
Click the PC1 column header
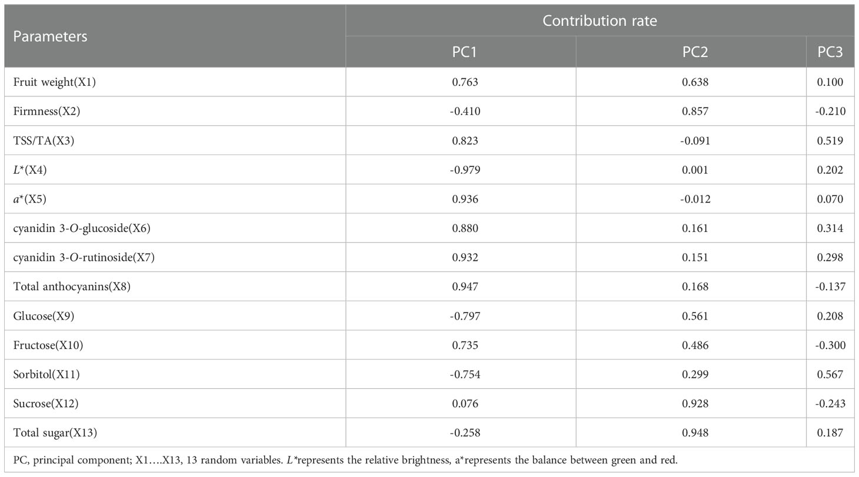click(x=464, y=52)
